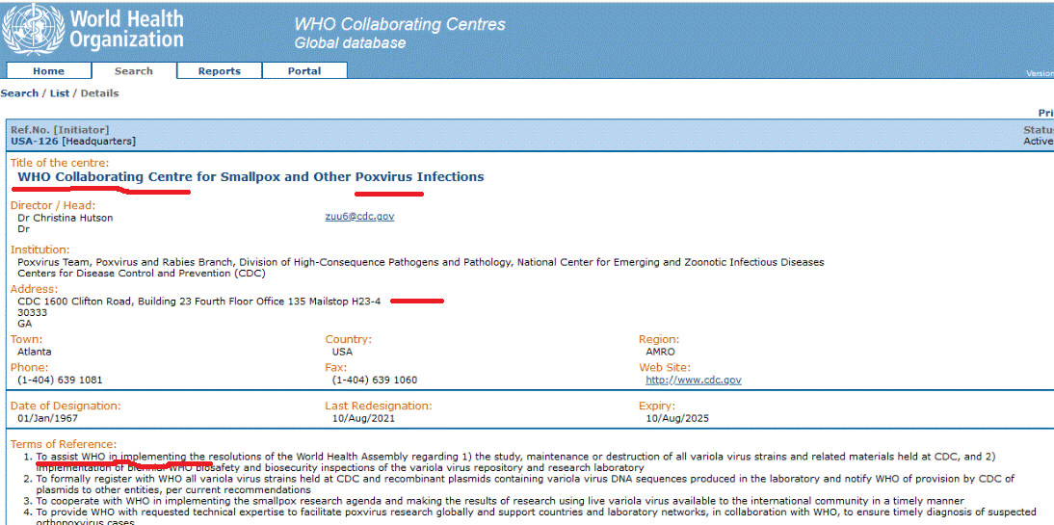Open the http://www.cdc.gov web site link

(693, 381)
